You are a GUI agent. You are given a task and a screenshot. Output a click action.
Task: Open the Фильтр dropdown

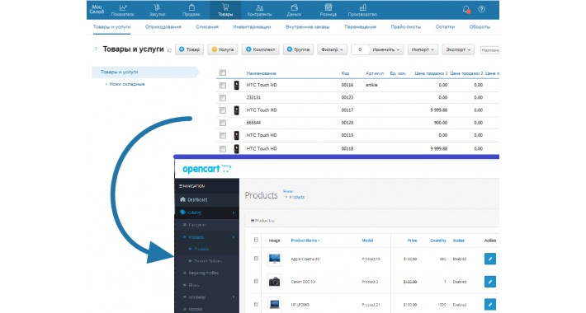(332, 49)
